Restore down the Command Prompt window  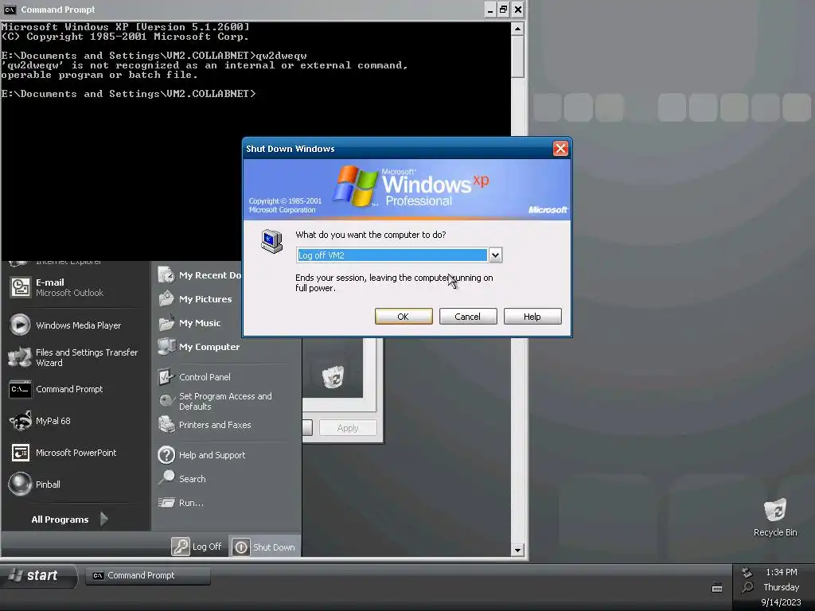(503, 10)
